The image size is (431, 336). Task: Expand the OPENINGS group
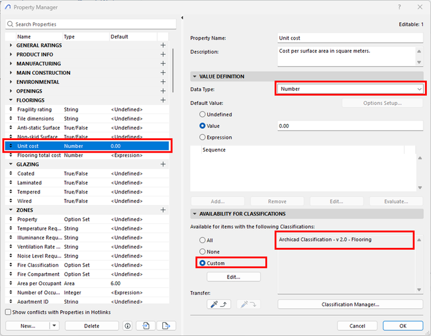coord(11,91)
